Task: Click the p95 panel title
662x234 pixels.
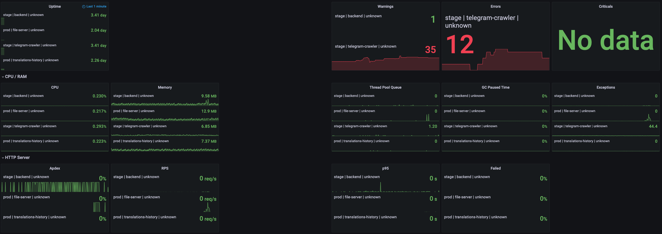Action: 385,168
